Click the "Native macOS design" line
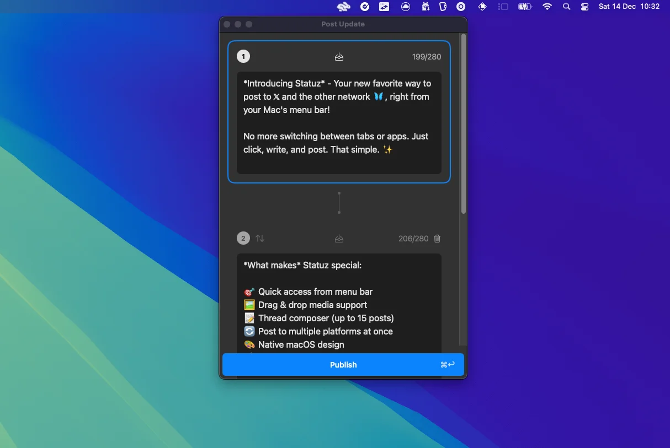The width and height of the screenshot is (670, 448). point(294,344)
